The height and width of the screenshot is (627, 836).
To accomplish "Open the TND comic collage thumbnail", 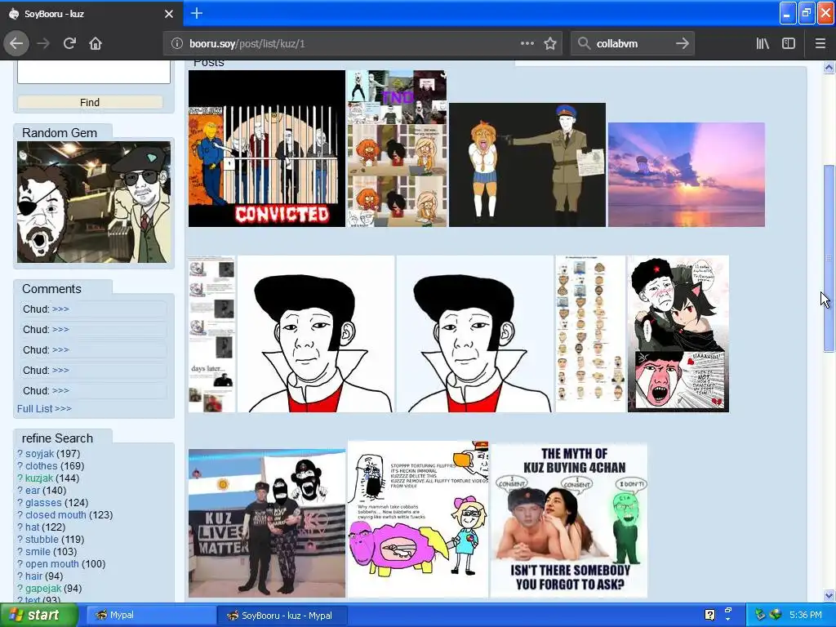I will (x=397, y=149).
